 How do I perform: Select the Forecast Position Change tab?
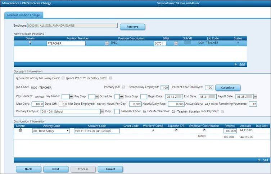click(x=24, y=15)
